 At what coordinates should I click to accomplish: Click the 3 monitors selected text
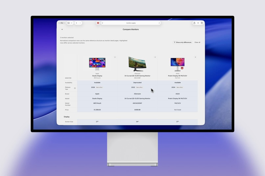click(67, 38)
